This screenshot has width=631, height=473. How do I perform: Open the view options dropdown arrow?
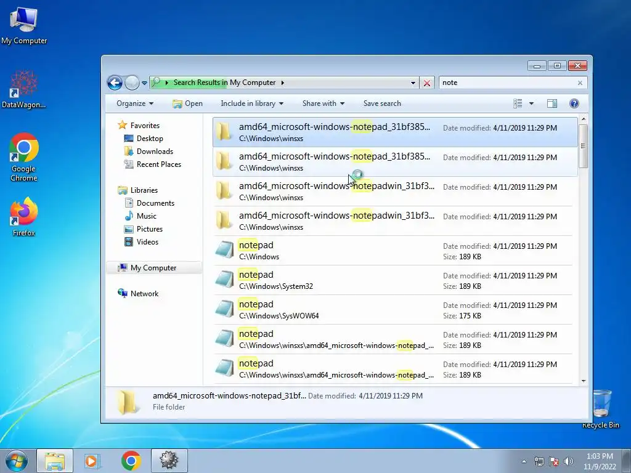(x=531, y=103)
